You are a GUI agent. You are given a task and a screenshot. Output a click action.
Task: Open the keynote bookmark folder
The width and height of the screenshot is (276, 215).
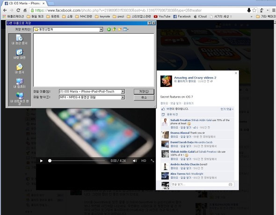(102, 16)
